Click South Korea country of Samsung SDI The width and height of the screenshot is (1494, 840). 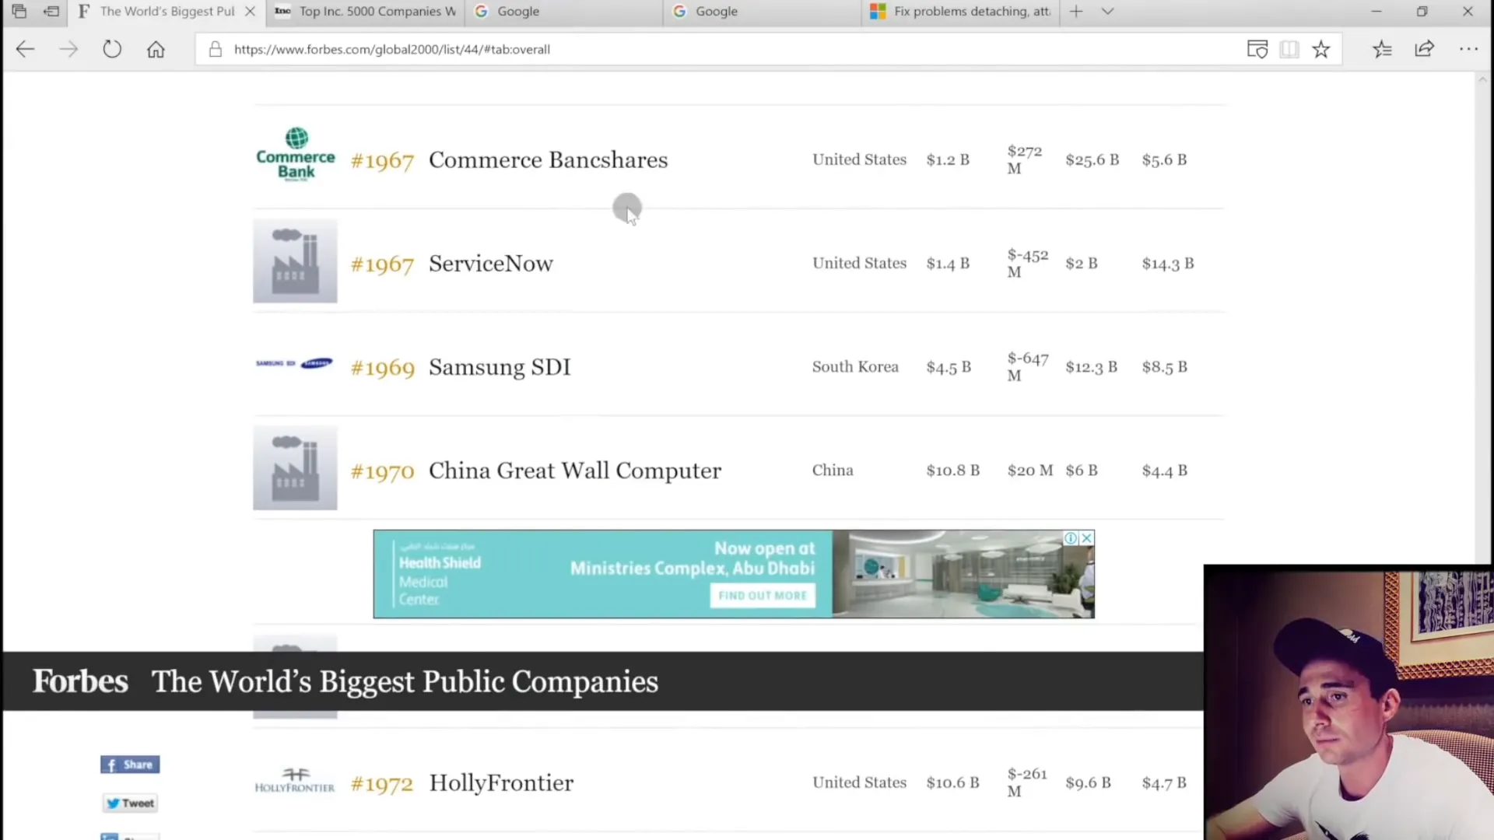(855, 366)
